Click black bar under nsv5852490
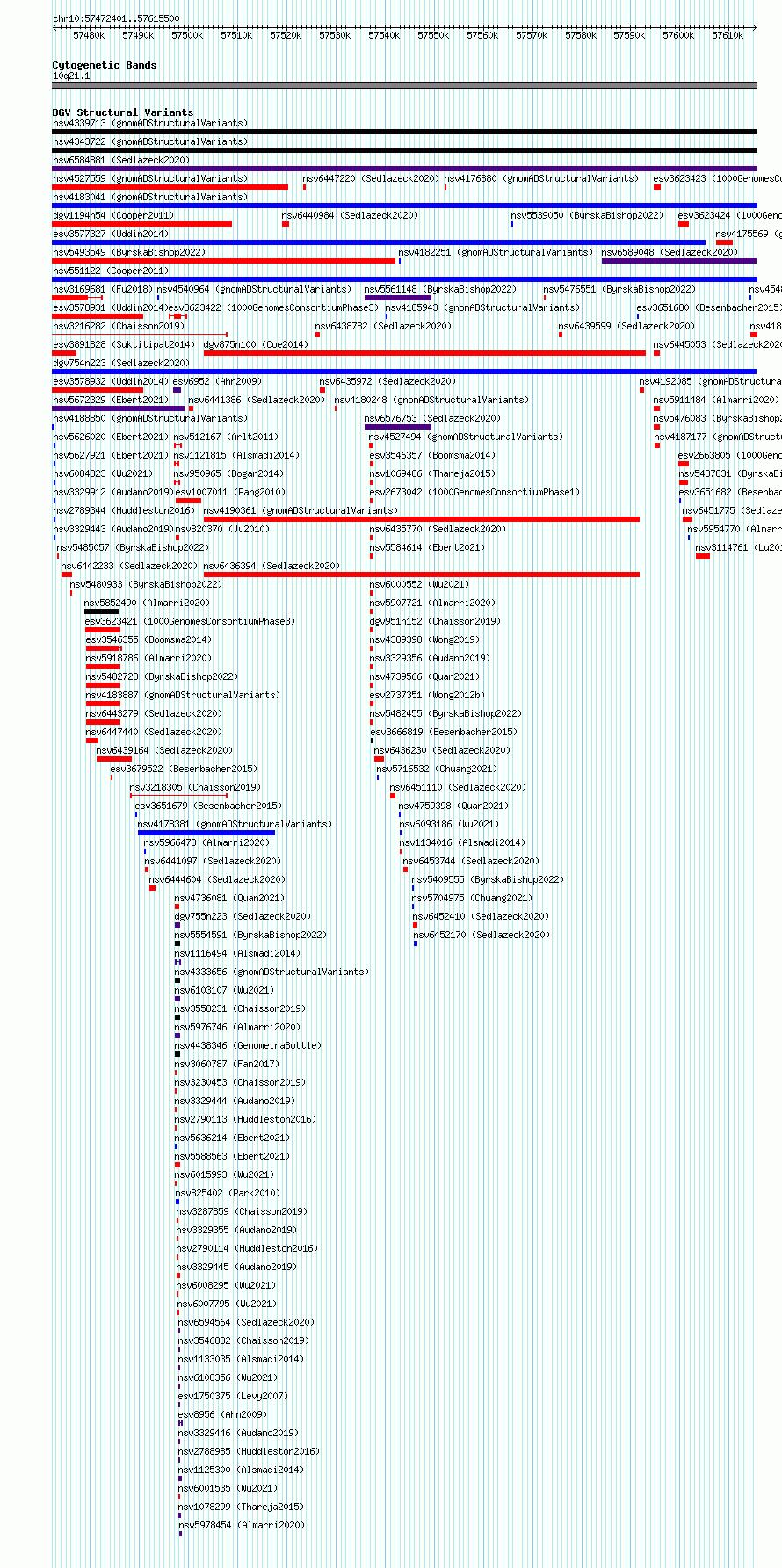This screenshot has height=1568, width=782. (x=101, y=611)
